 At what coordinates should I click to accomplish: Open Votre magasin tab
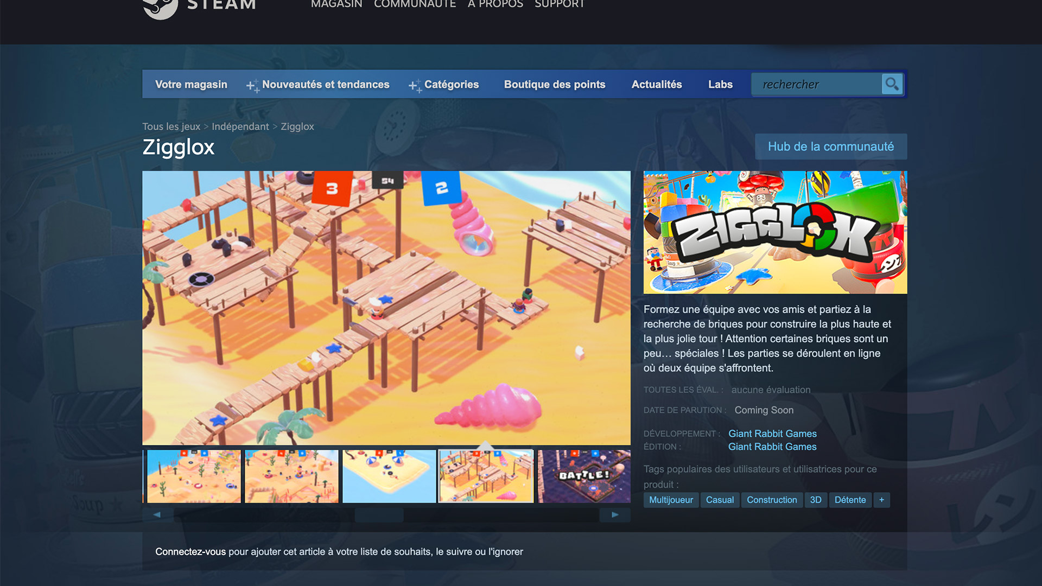pyautogui.click(x=191, y=84)
